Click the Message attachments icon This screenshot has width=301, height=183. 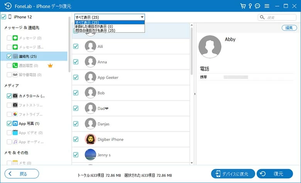[15, 47]
